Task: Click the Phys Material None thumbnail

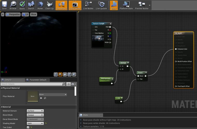Action: pyautogui.click(x=33, y=96)
